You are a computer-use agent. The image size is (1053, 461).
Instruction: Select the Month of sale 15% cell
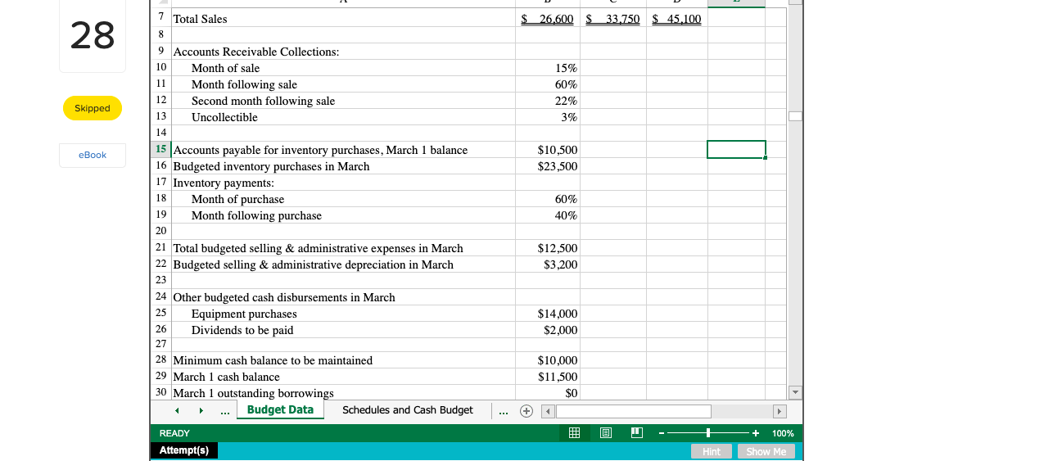[549, 68]
